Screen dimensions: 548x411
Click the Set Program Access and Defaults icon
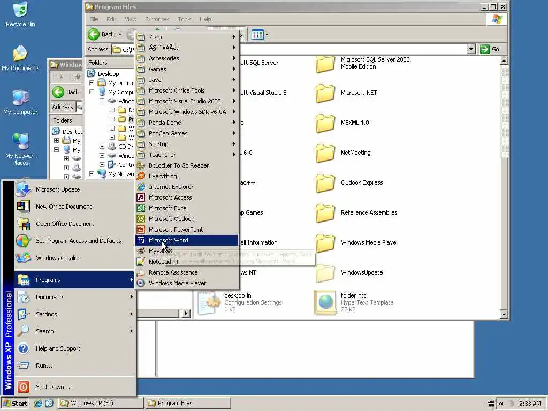[23, 241]
